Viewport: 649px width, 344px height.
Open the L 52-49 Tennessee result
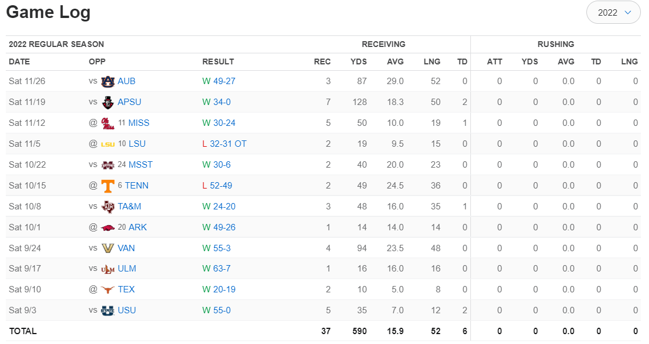pos(217,186)
